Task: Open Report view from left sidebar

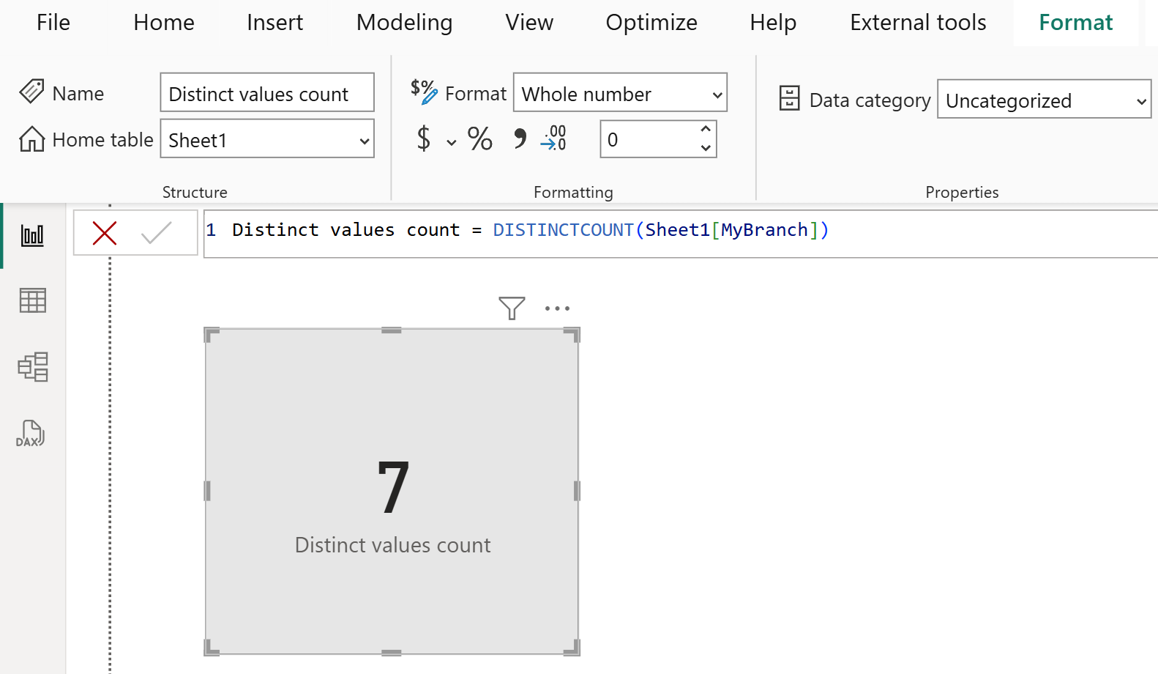Action: 32,236
